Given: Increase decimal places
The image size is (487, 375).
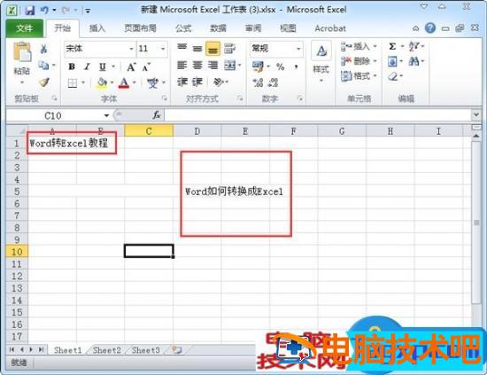Looking at the screenshot, I should click(258, 82).
